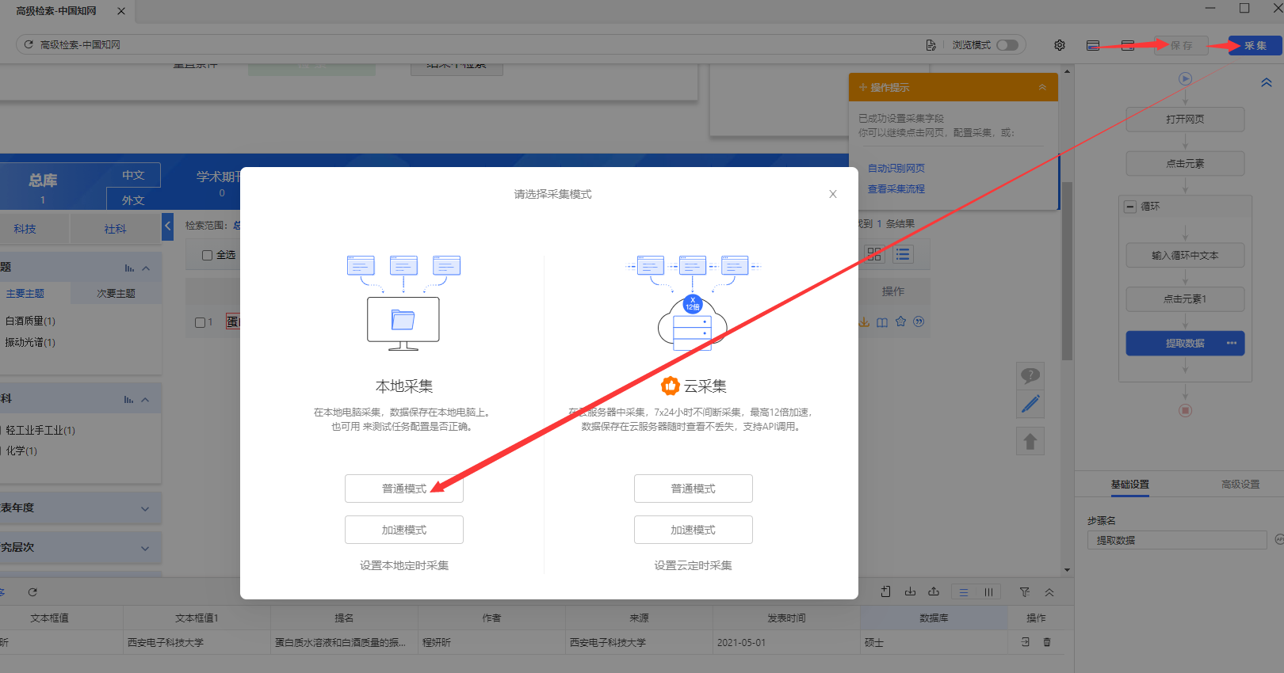Open the 提取数据 step options menu
The width and height of the screenshot is (1284, 673).
pos(1232,343)
